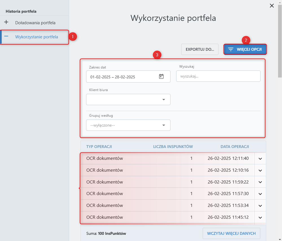
Task: Expand the row dated 26-02-2025 11:45:12
Action: pyautogui.click(x=260, y=218)
